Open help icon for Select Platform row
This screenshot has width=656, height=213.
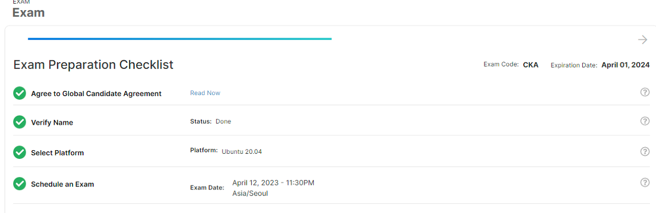(645, 152)
